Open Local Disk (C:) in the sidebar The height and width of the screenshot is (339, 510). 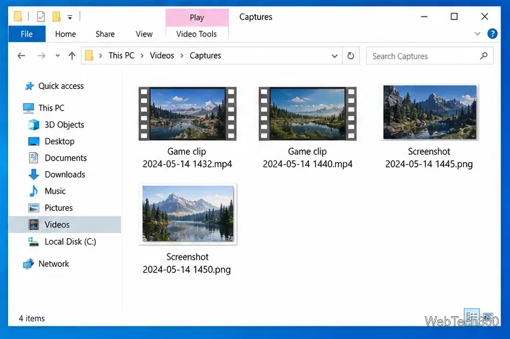pos(70,242)
